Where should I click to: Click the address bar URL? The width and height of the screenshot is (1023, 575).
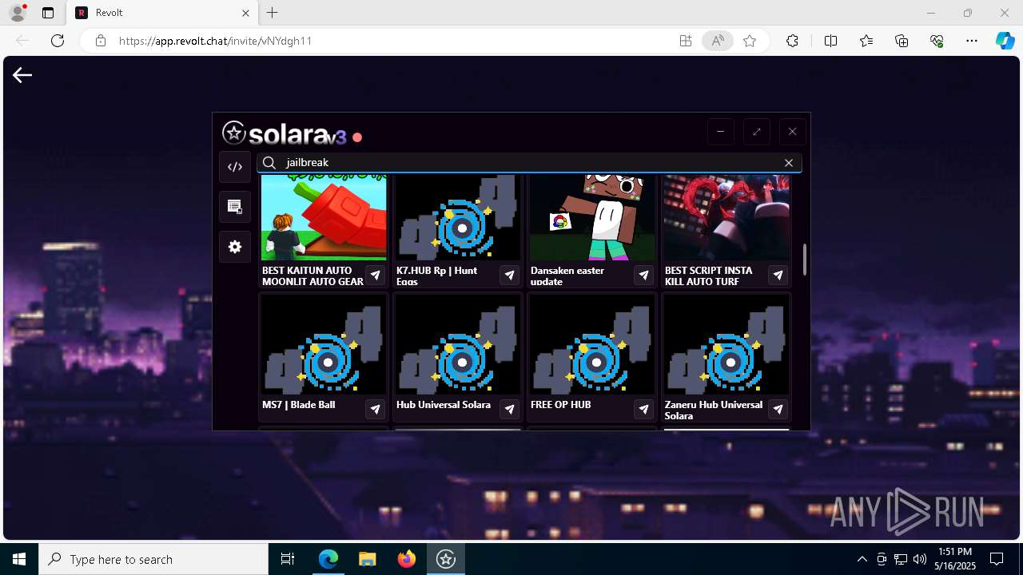[216, 41]
